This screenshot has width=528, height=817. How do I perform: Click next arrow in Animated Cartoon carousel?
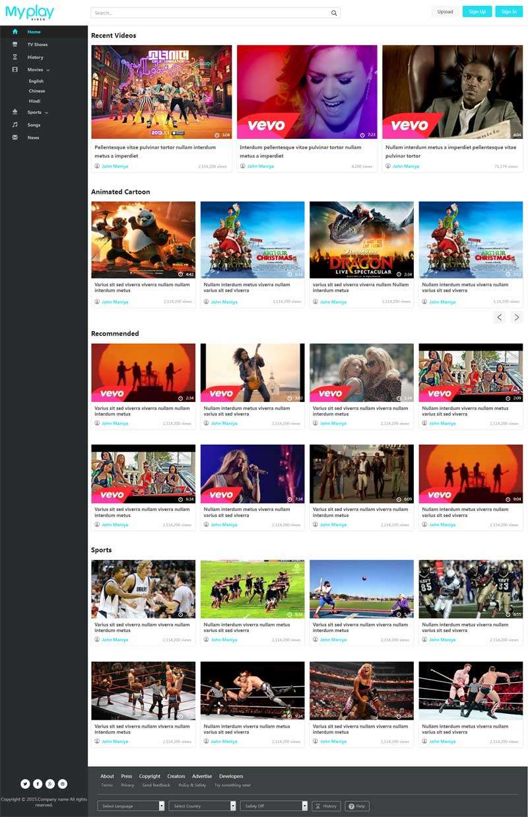pos(516,317)
